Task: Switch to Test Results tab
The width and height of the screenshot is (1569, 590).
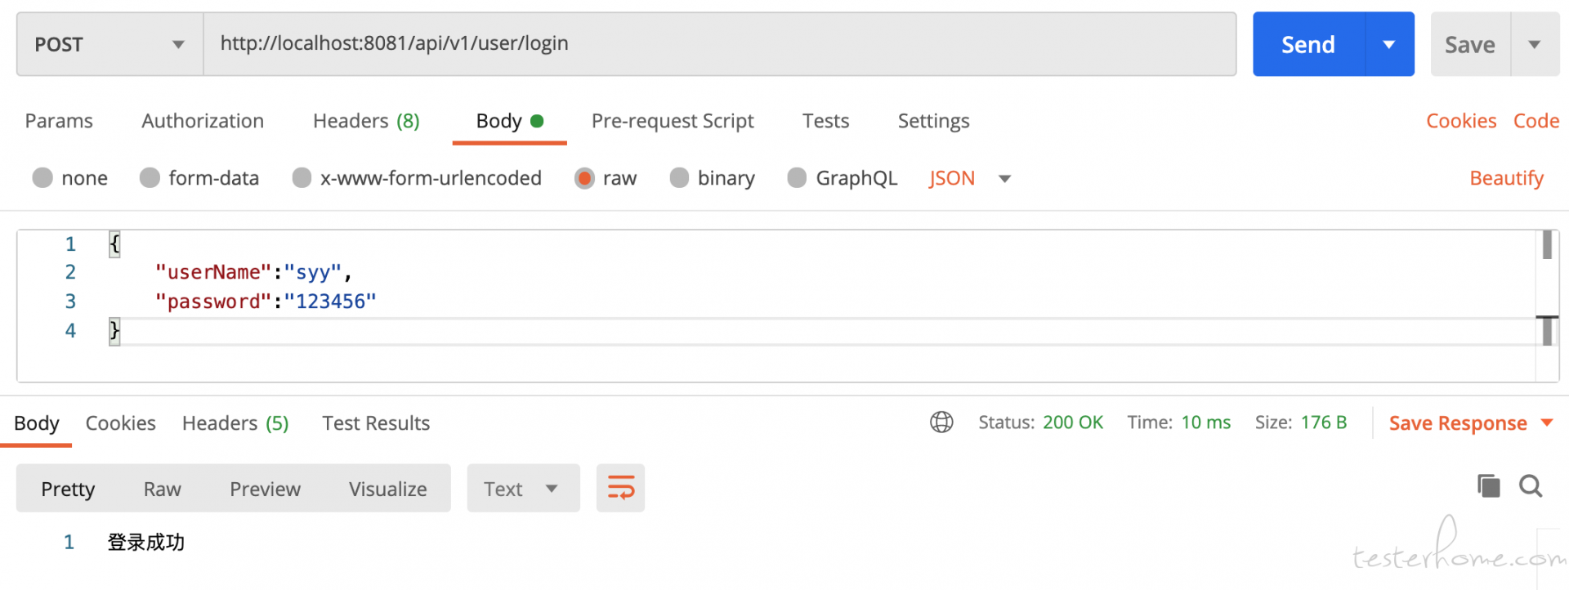Action: point(376,423)
